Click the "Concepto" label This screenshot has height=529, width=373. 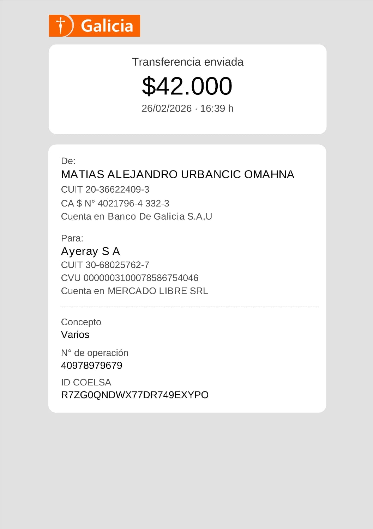[x=81, y=322]
